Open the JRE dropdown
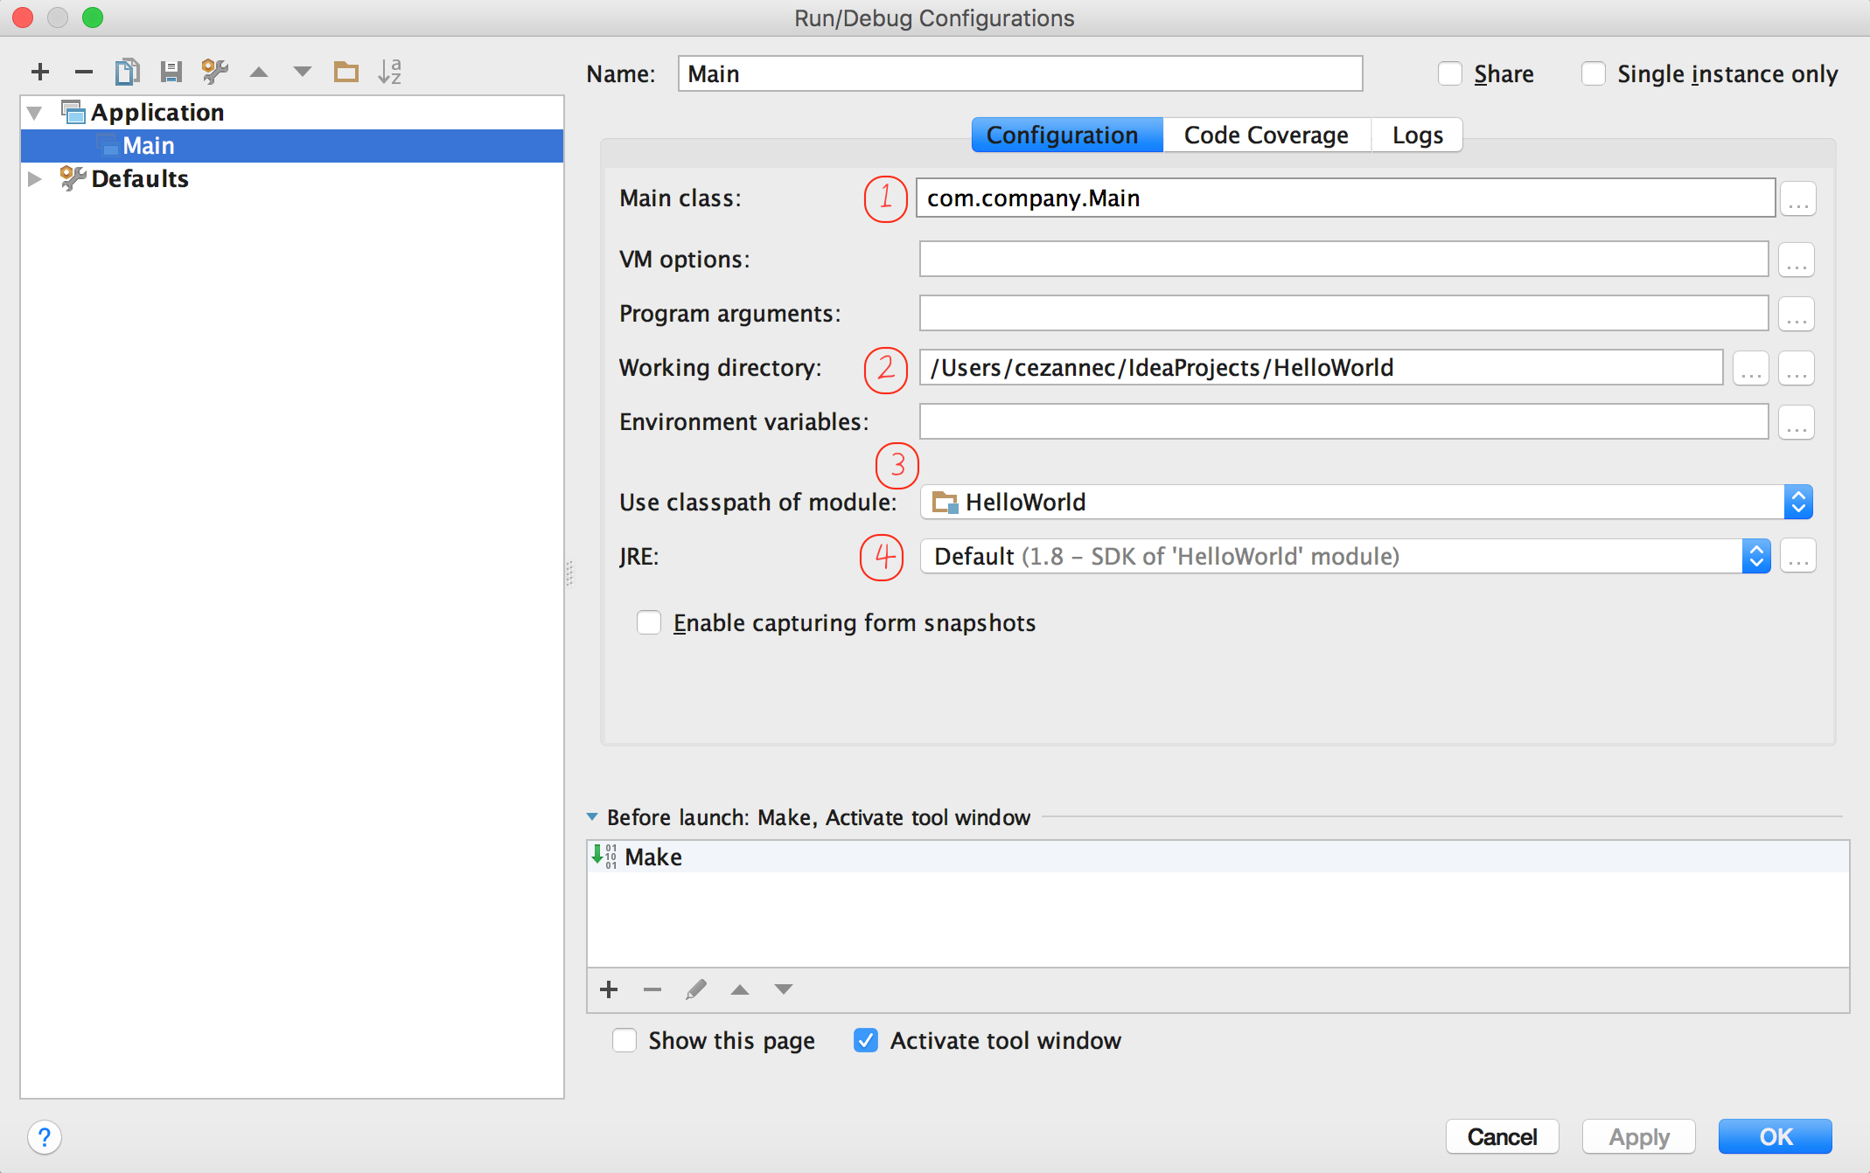Screen dimensions: 1870x1173 1756,556
